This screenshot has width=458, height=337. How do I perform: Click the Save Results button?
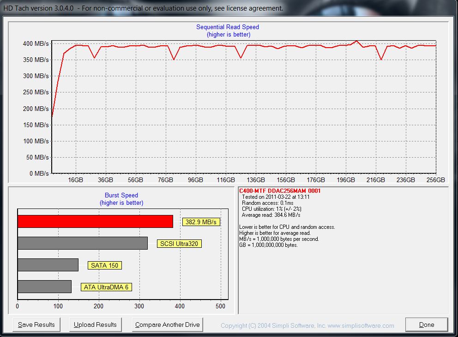pyautogui.click(x=36, y=325)
